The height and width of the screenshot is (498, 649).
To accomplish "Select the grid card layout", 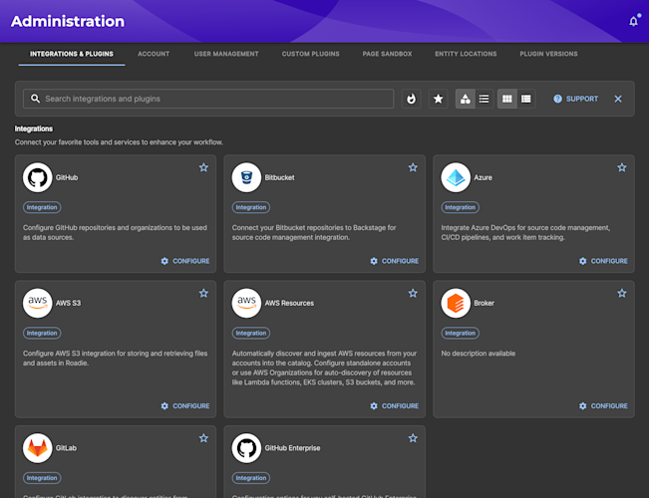I will 507,99.
